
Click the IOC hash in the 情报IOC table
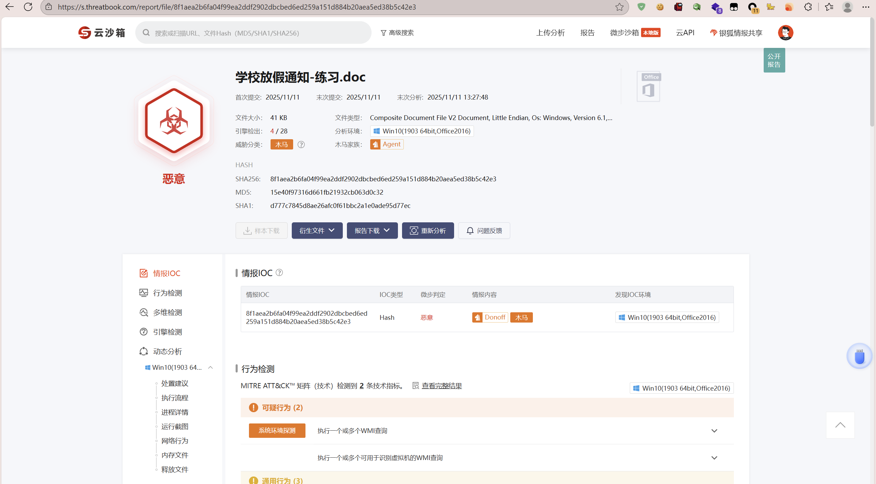pyautogui.click(x=306, y=317)
